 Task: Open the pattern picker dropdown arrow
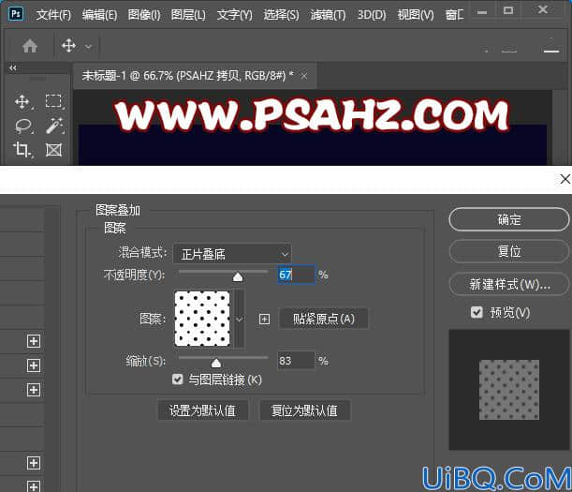[x=240, y=320]
